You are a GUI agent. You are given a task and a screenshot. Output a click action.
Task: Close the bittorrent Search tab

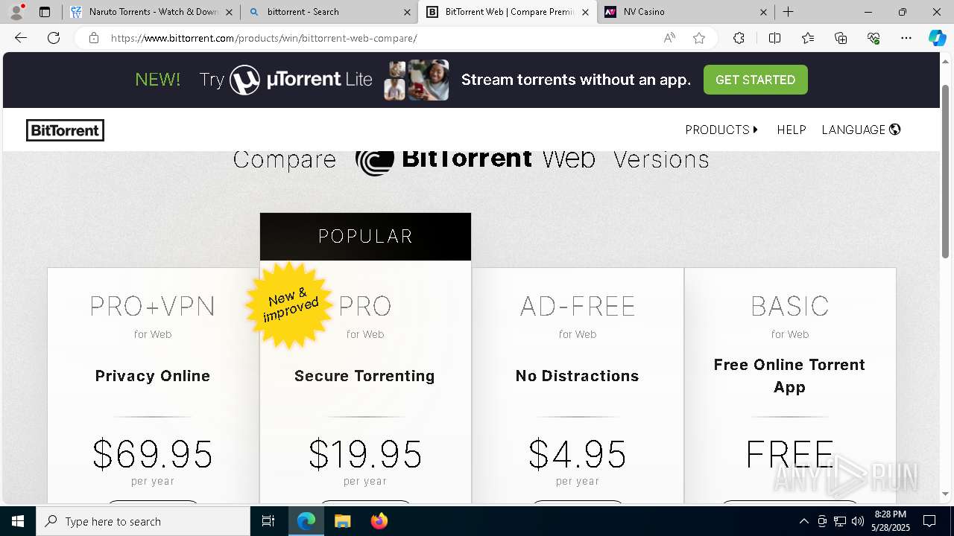click(407, 12)
